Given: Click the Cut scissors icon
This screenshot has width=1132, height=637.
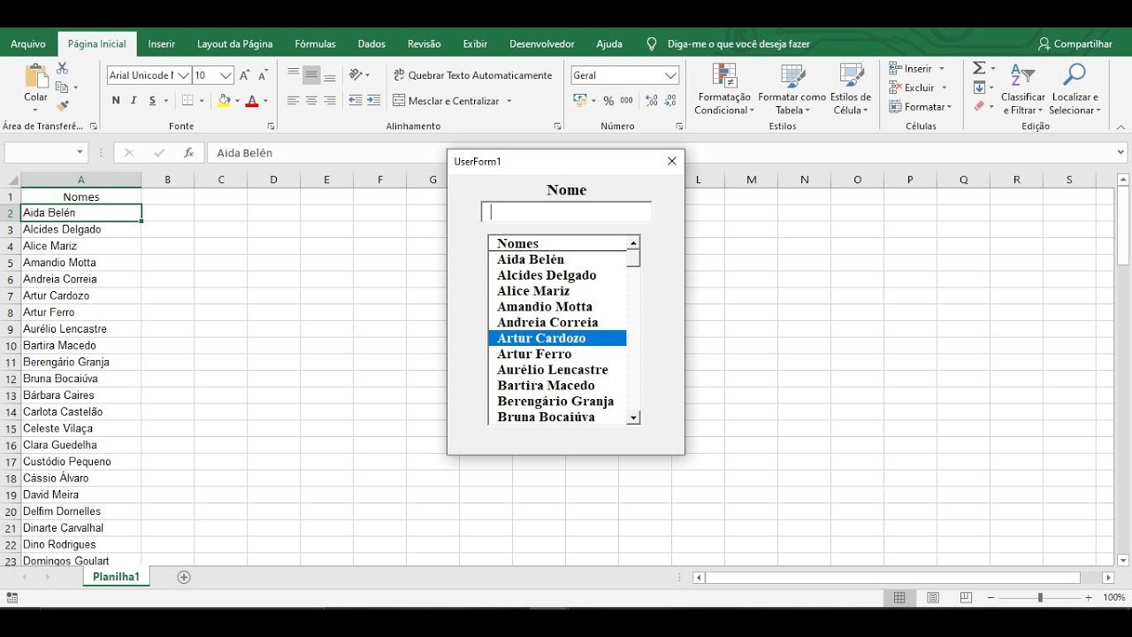Looking at the screenshot, I should coord(62,68).
